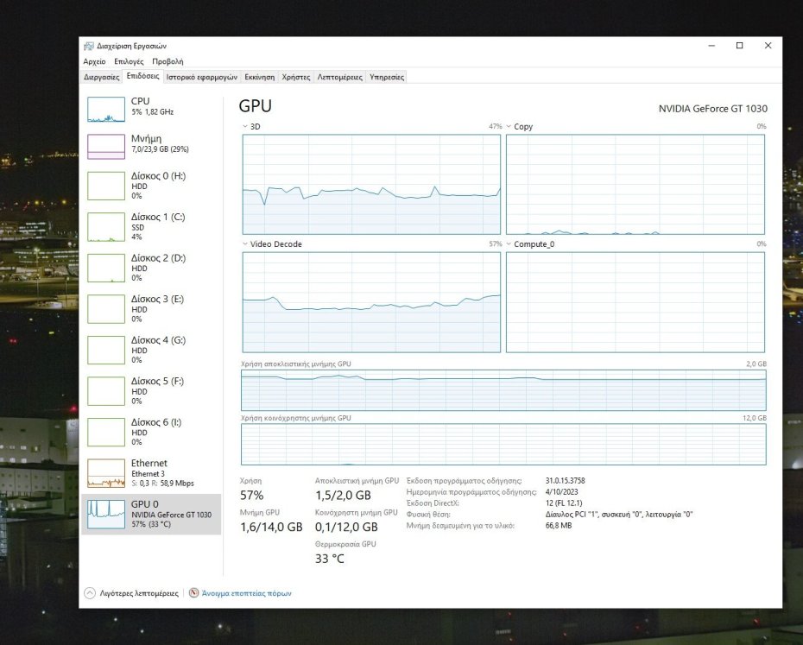
Task: Click the Task Manager title bar icon
Action: click(88, 46)
